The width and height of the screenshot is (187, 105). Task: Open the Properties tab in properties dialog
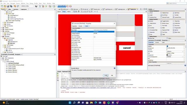(74, 26)
